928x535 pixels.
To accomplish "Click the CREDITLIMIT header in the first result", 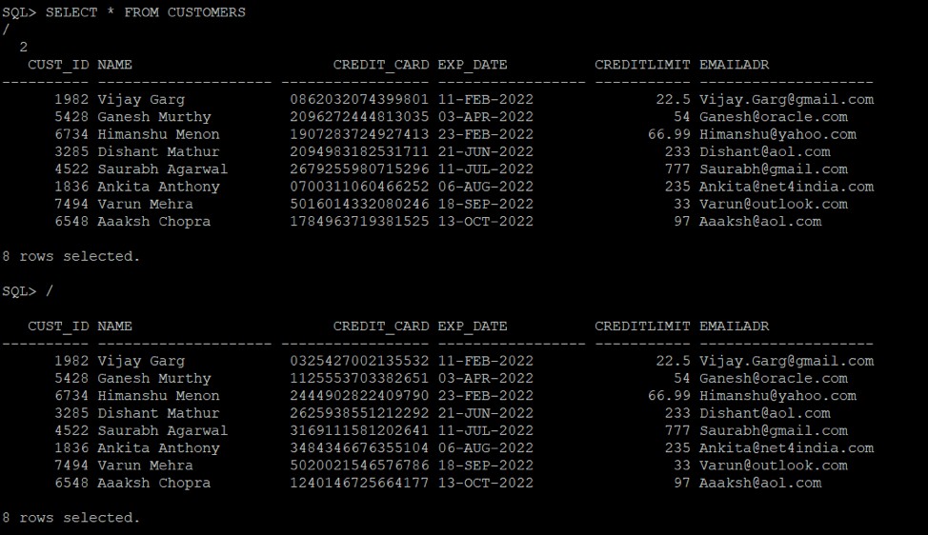I will click(642, 65).
